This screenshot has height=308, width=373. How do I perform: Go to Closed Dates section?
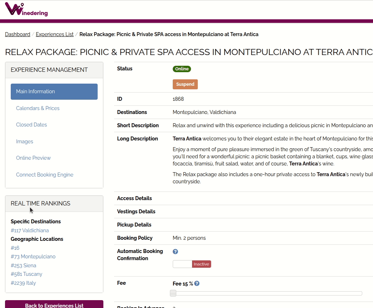(31, 125)
